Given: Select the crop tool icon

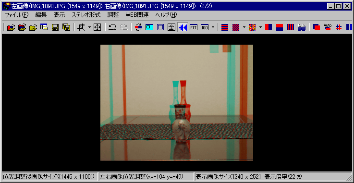Looking at the screenshot, I should pos(81,27).
